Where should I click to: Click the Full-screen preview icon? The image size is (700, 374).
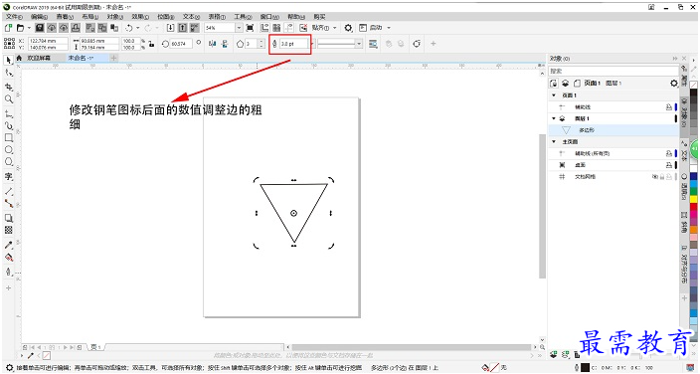pyautogui.click(x=250, y=28)
